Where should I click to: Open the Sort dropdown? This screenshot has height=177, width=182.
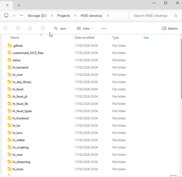pyautogui.click(x=61, y=29)
